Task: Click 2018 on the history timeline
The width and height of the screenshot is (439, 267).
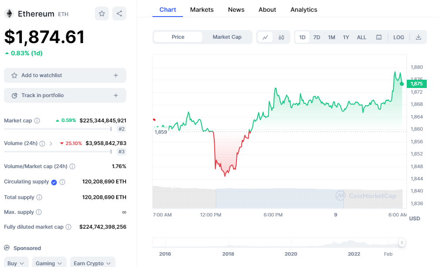Action: point(228,254)
